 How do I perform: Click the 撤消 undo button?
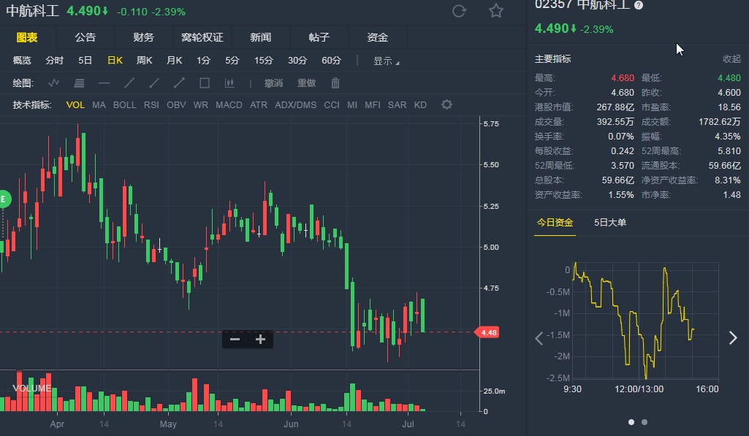point(273,83)
